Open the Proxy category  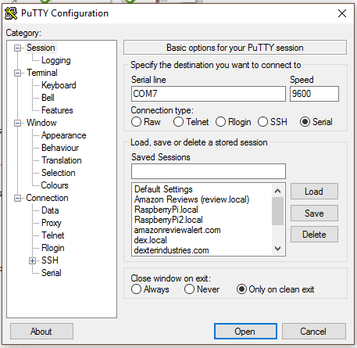click(52, 223)
